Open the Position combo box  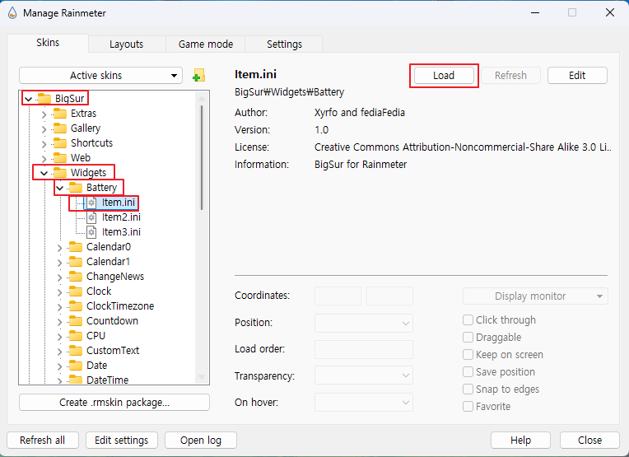point(363,323)
